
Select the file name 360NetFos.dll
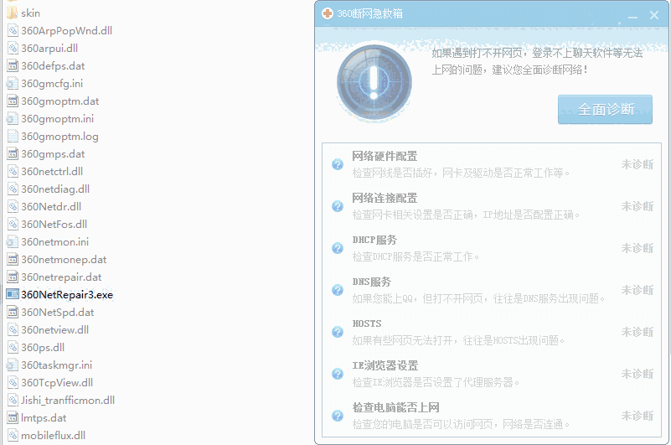[54, 224]
